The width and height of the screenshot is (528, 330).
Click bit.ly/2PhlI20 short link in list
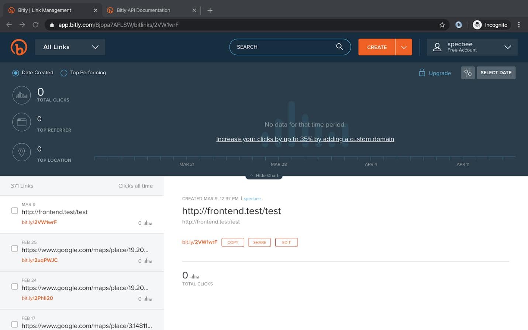pyautogui.click(x=37, y=298)
